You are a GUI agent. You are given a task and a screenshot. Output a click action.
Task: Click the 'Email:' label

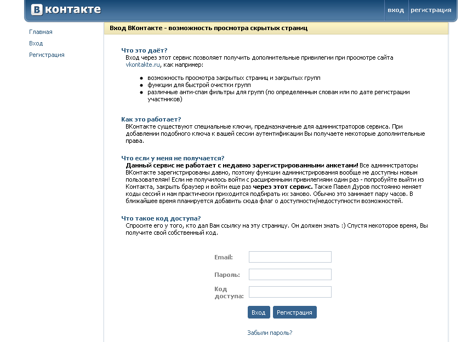coord(224,257)
